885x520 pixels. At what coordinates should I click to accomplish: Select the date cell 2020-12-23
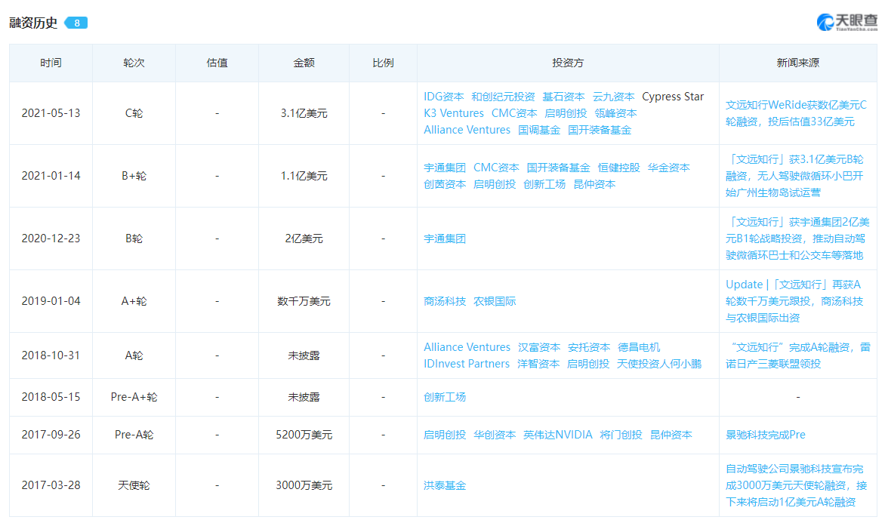(51, 238)
